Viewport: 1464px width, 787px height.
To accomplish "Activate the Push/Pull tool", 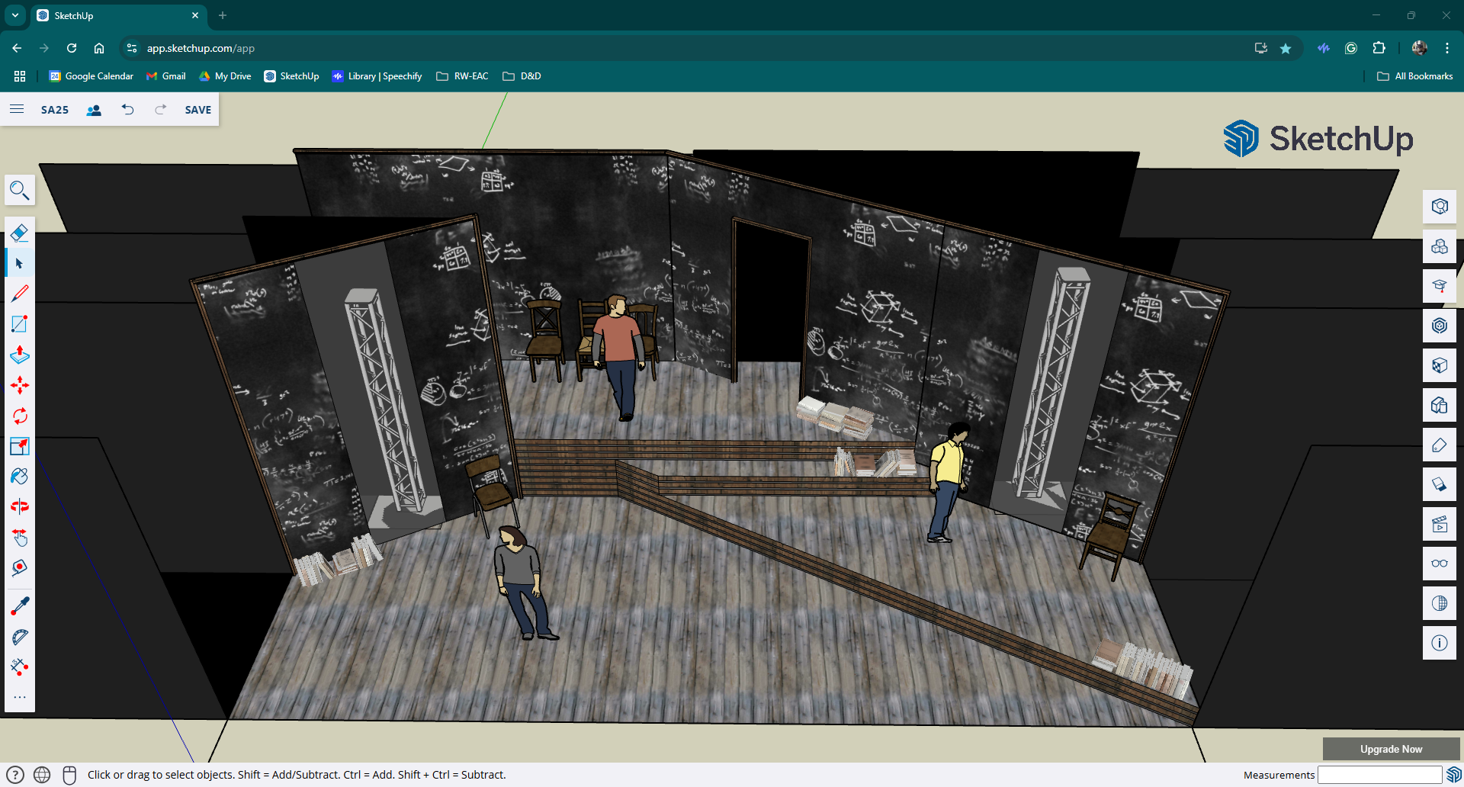I will click(x=20, y=355).
